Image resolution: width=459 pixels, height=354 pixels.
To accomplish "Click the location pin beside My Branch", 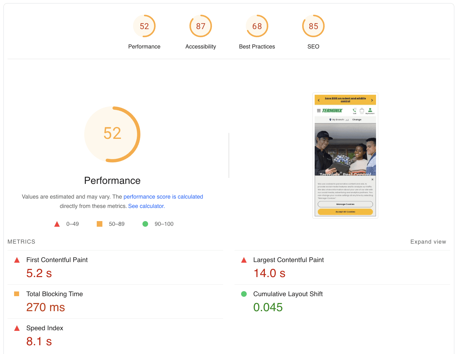I will click(330, 120).
